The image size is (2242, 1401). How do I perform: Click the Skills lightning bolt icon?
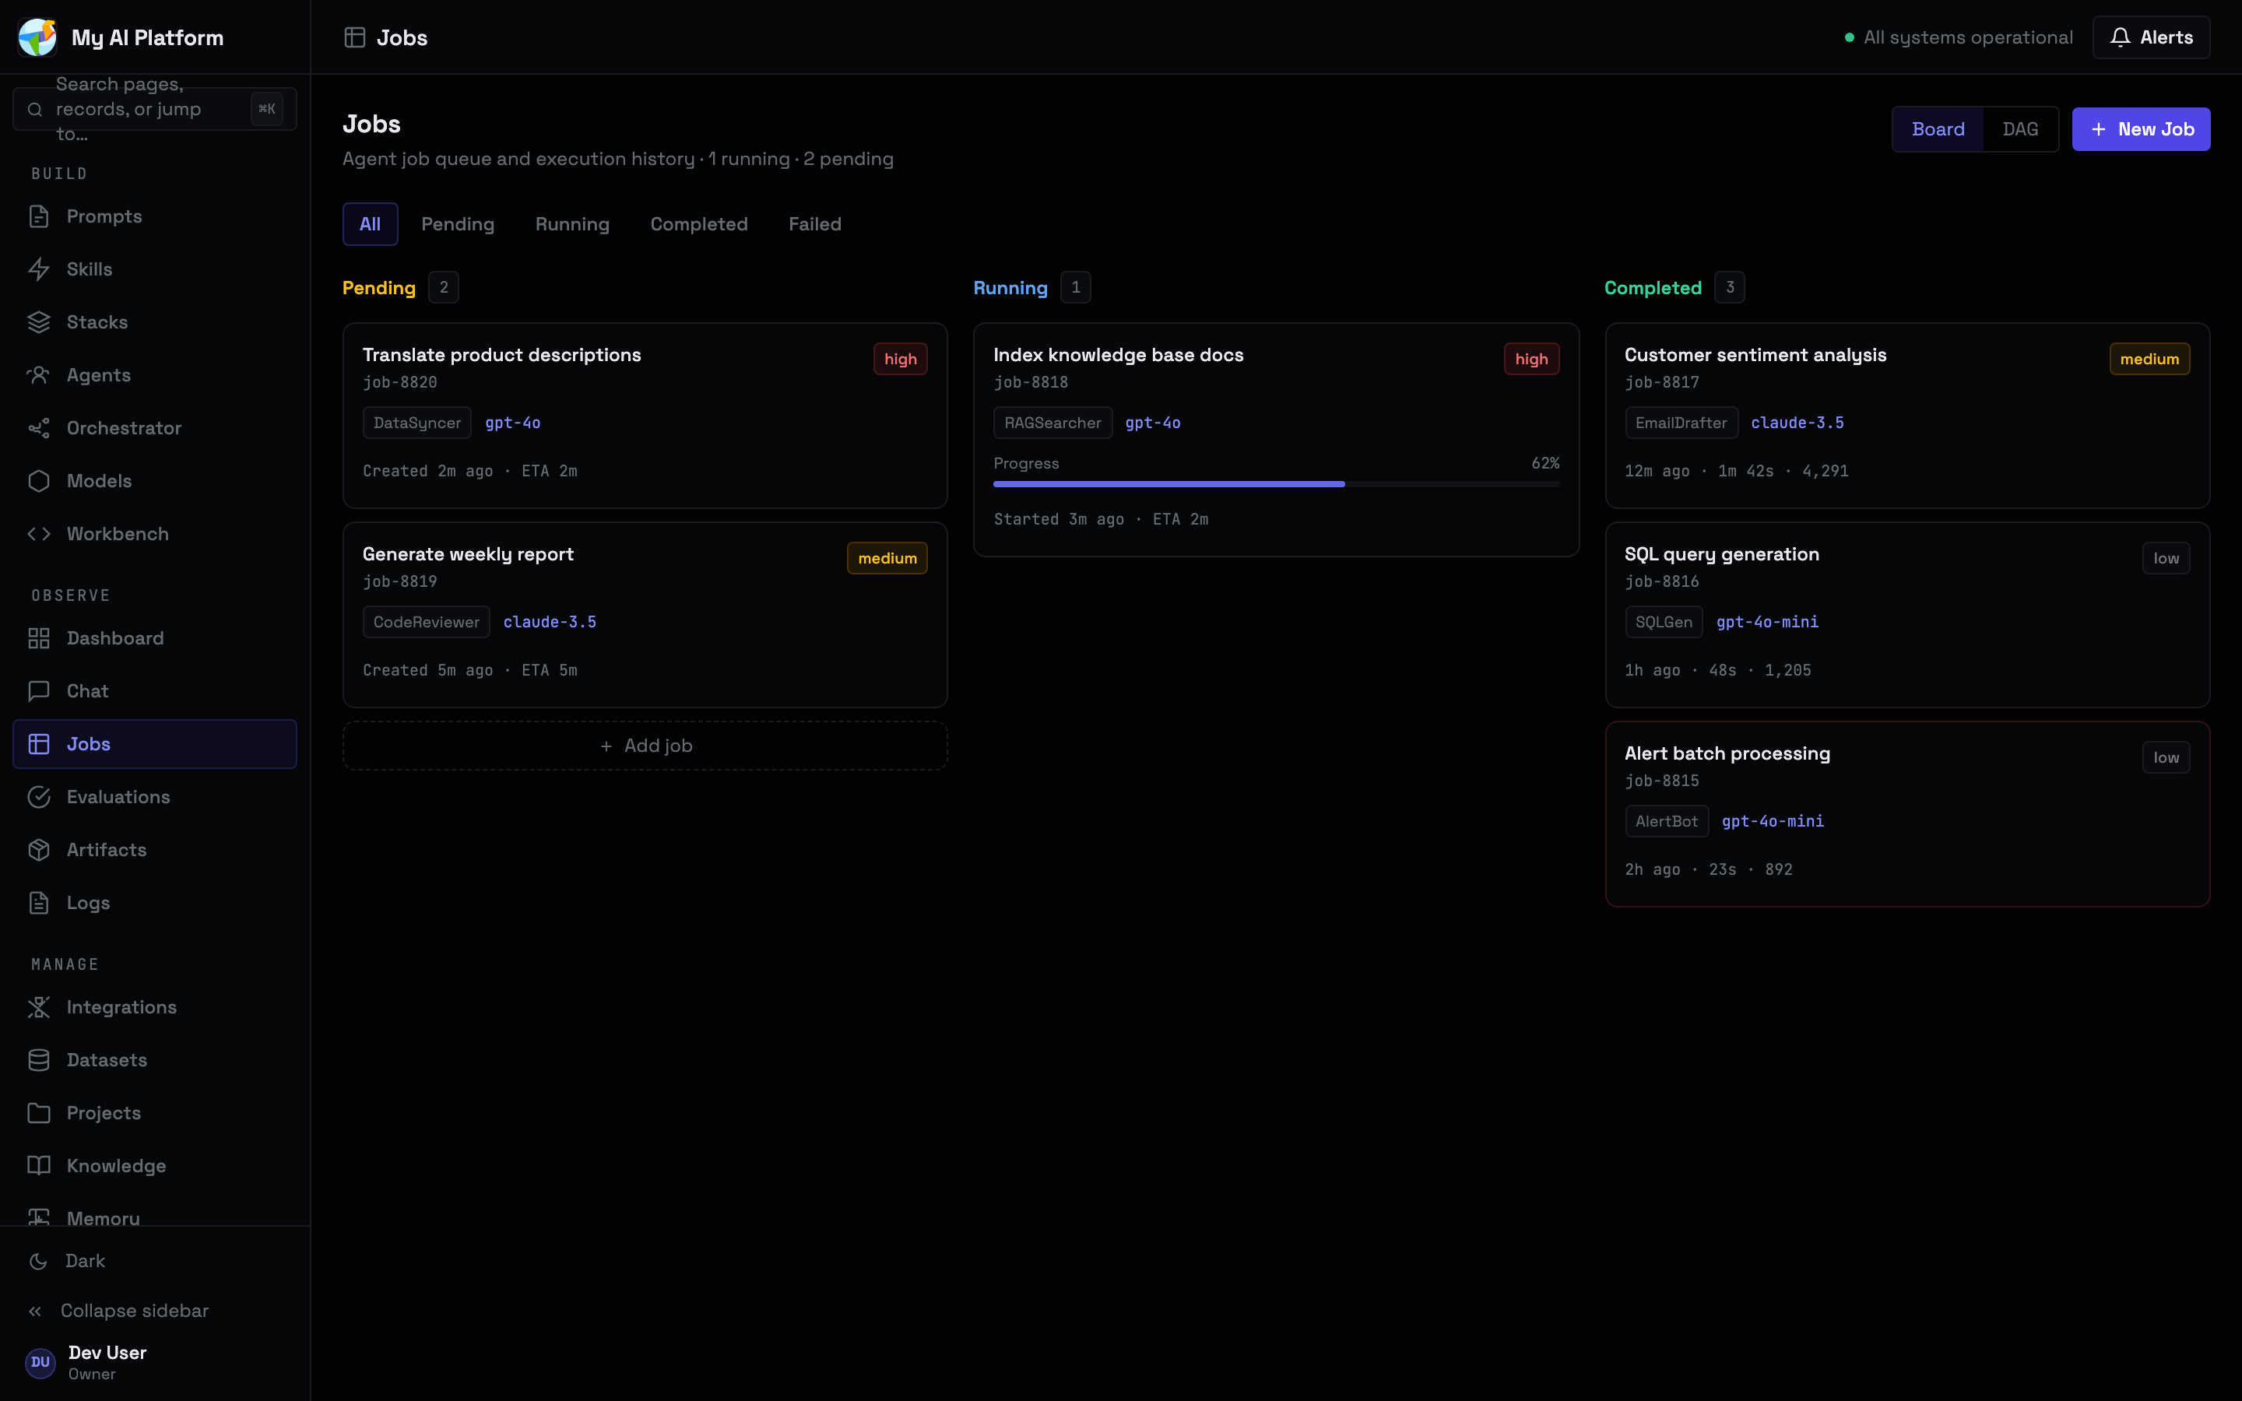pos(39,269)
